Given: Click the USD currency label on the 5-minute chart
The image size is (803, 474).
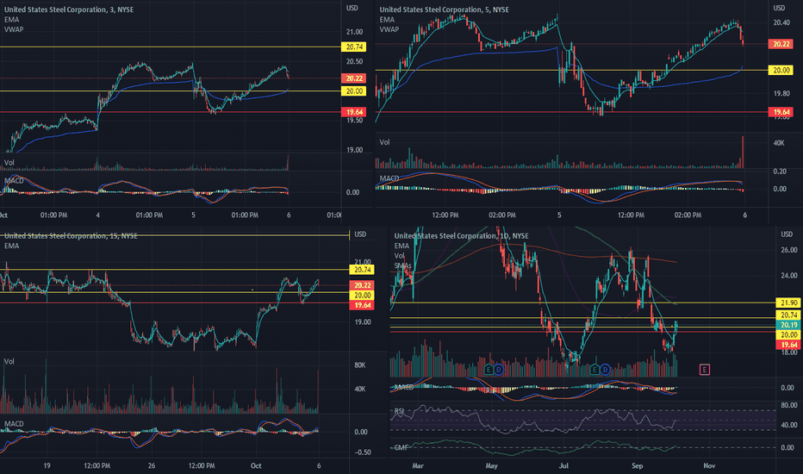Looking at the screenshot, I should [779, 8].
